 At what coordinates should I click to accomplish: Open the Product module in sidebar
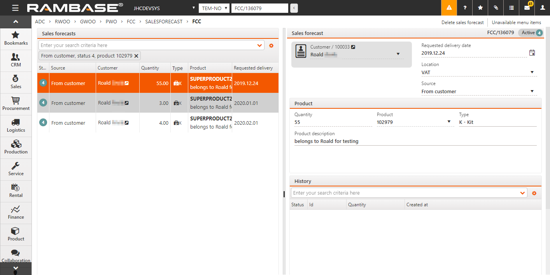[x=16, y=234]
